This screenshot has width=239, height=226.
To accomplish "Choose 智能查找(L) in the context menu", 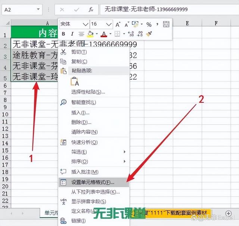I will coord(94,102).
